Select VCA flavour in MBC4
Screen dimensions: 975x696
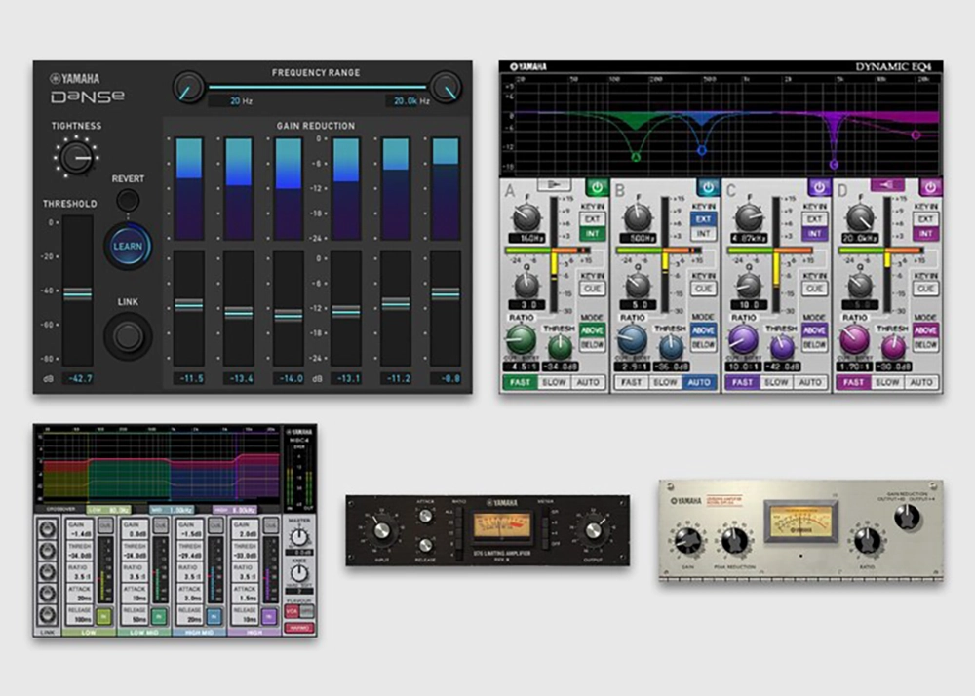(292, 611)
